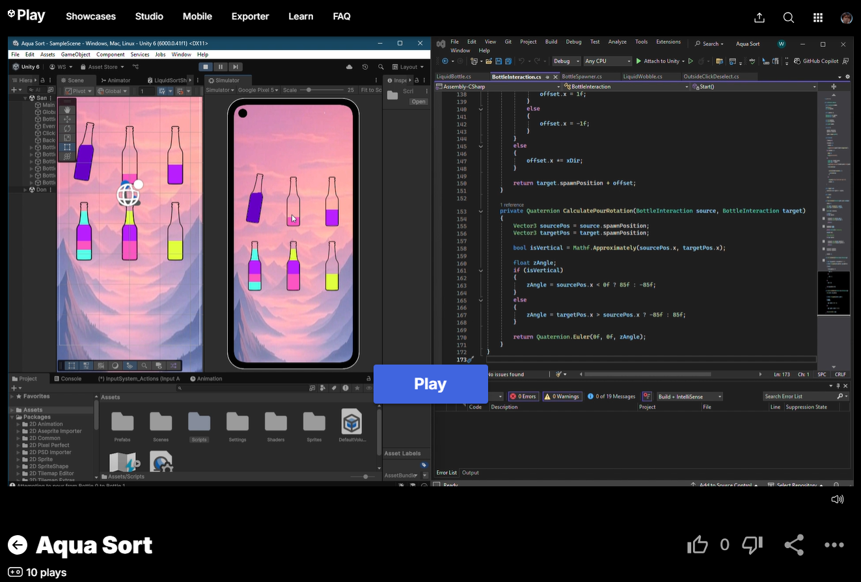The image size is (861, 582).
Task: Open the Layout dropdown in Unity editor
Action: (x=408, y=67)
